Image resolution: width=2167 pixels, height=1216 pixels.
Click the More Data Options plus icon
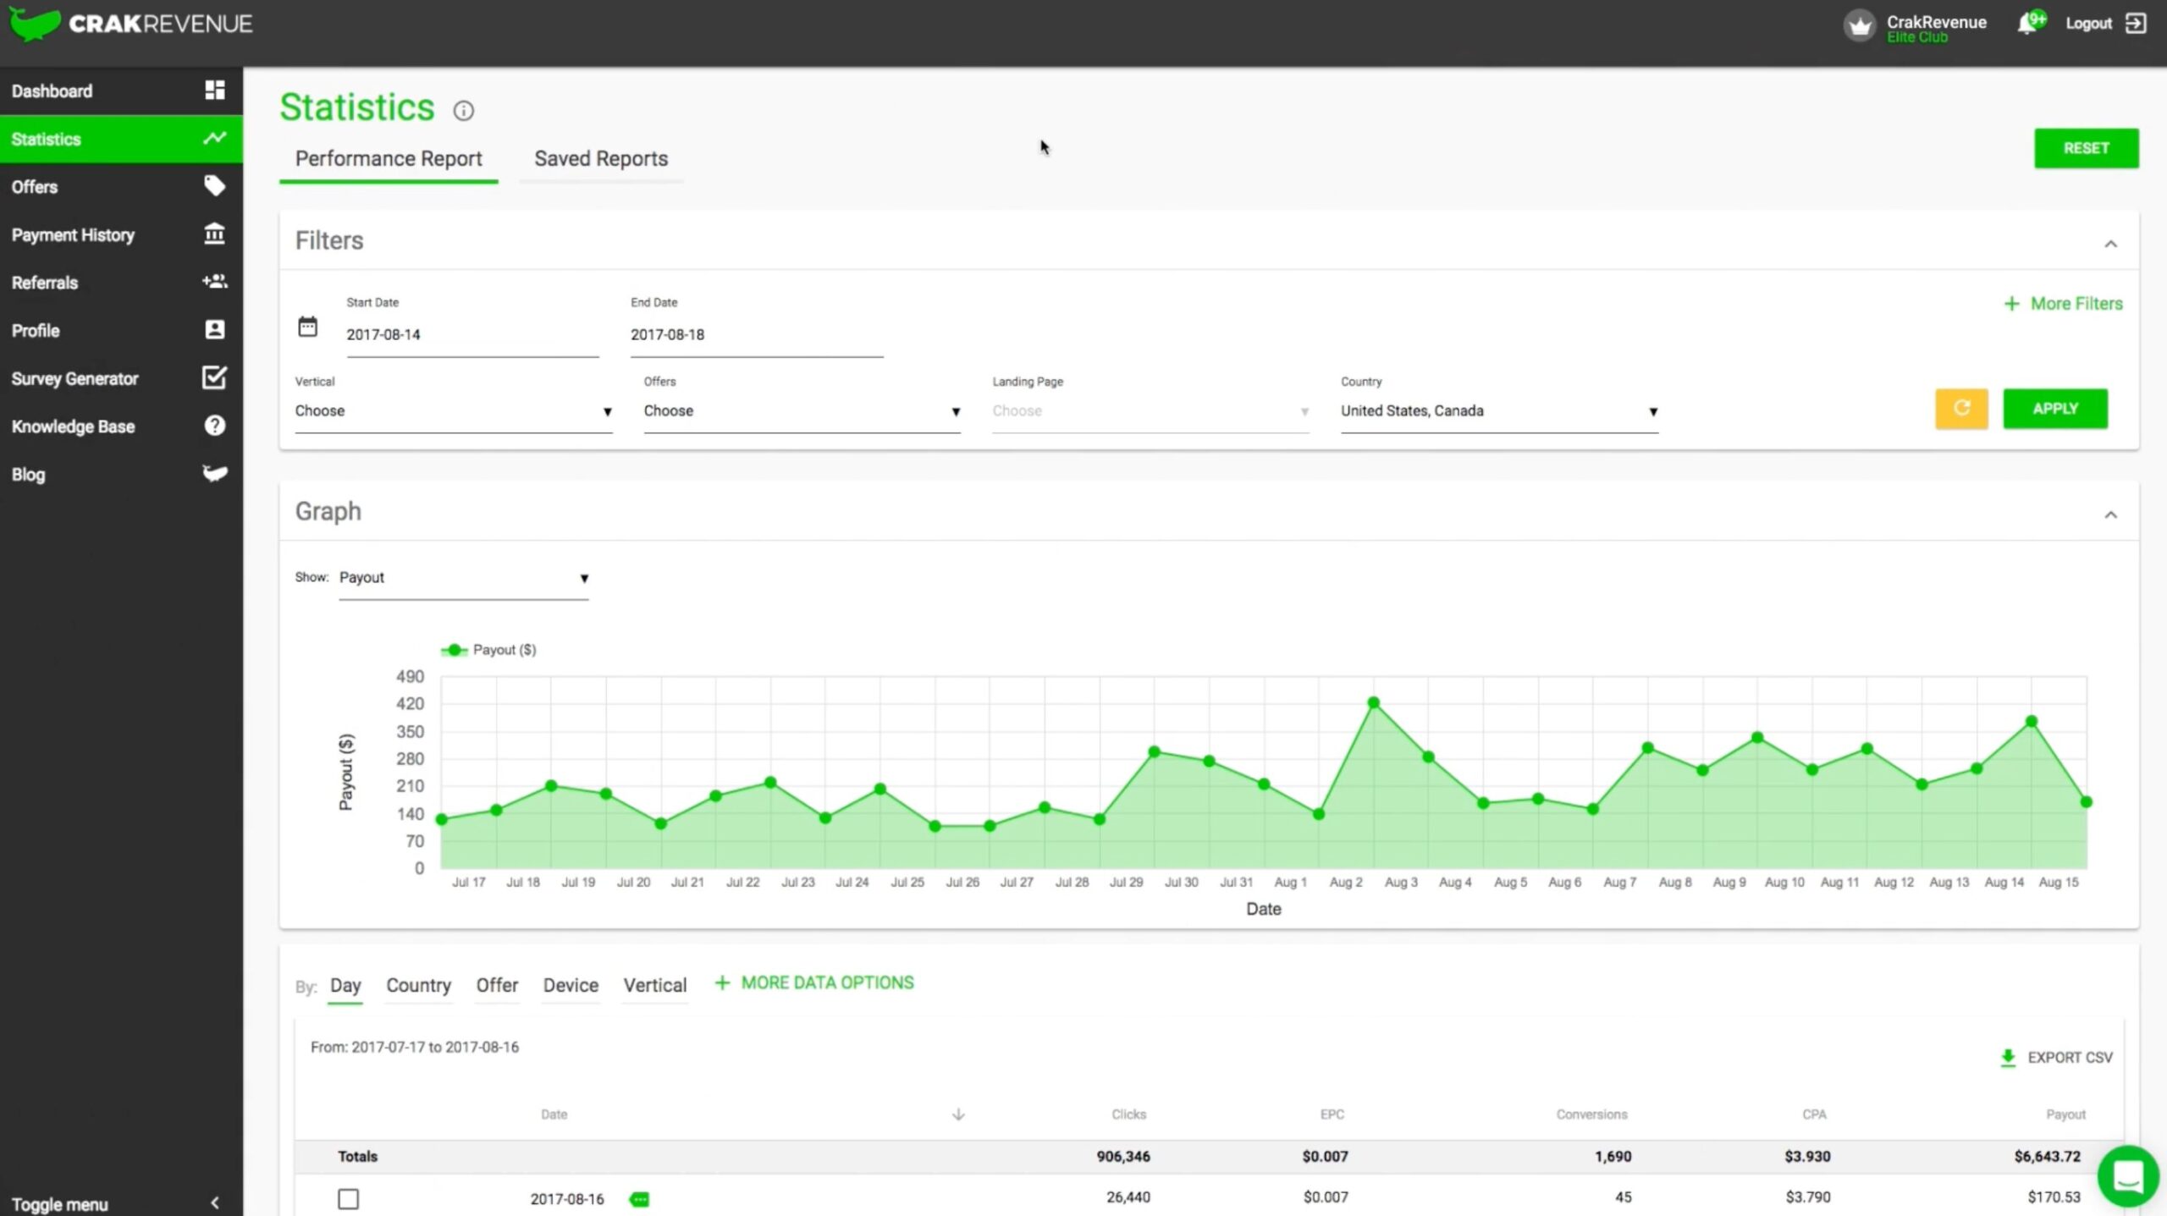(722, 982)
